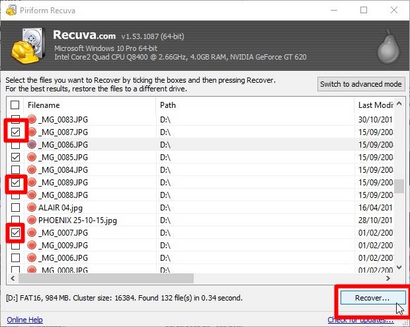
Task: Click red status dot for ALAIR 04.jpg
Action: [x=32, y=207]
